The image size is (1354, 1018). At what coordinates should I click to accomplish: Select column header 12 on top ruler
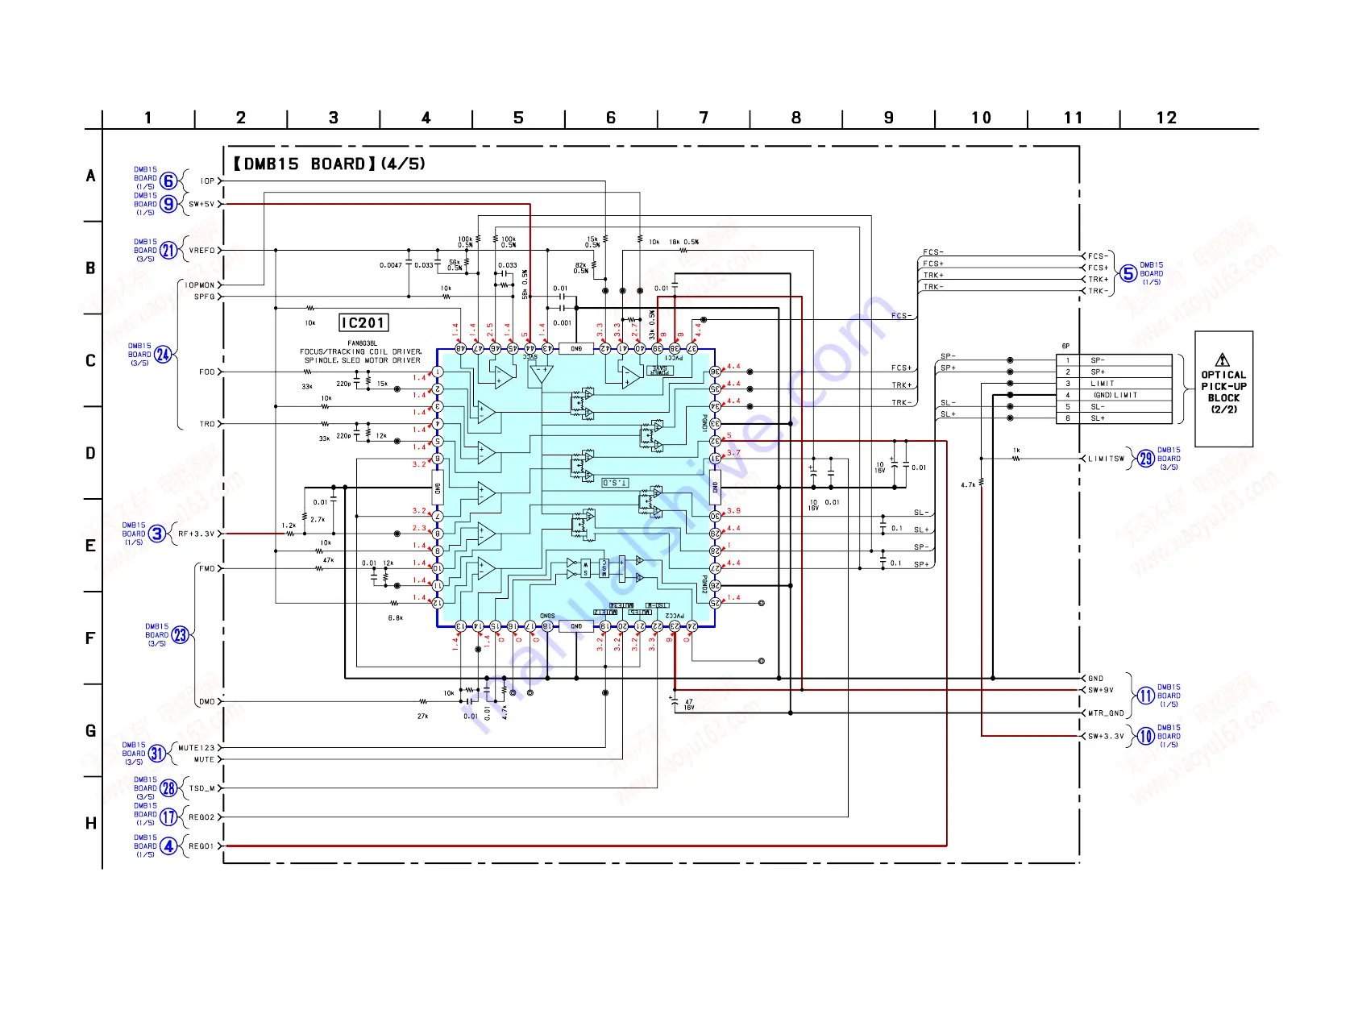1166,118
